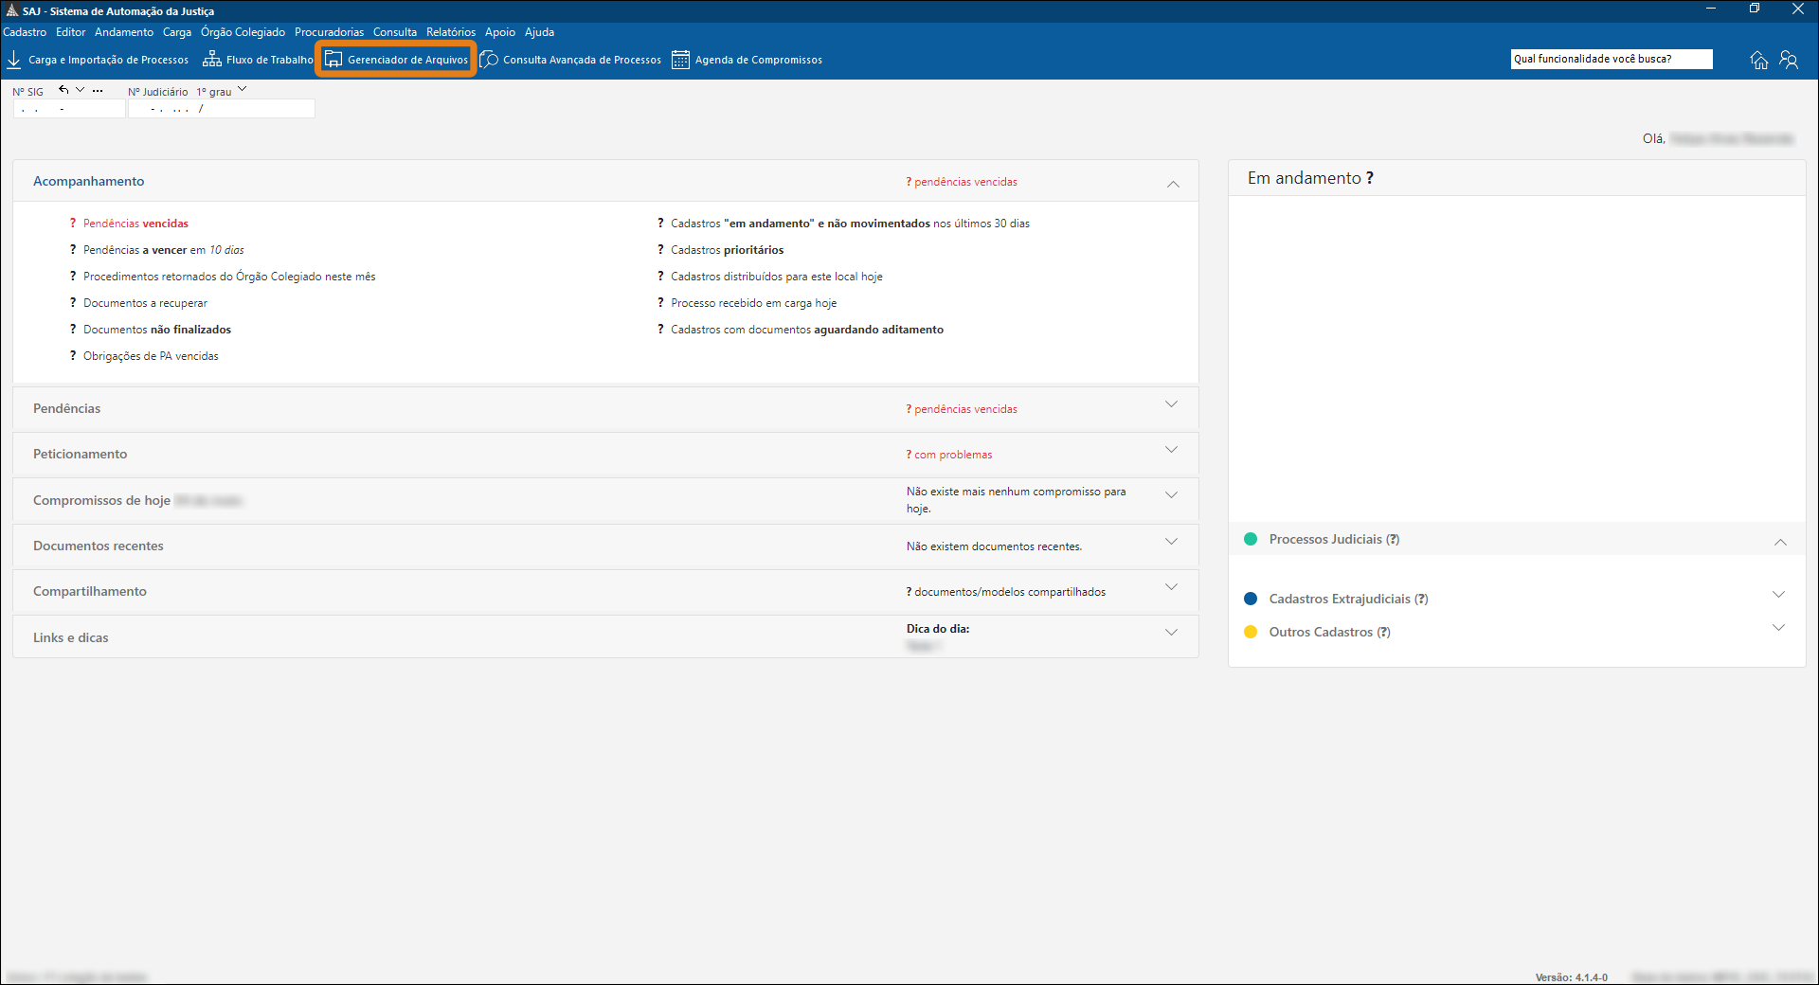Open Obrigações de PA vencidas

[151, 356]
